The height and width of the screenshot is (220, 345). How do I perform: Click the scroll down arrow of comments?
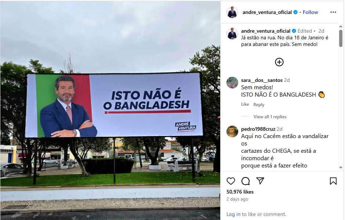(341, 167)
